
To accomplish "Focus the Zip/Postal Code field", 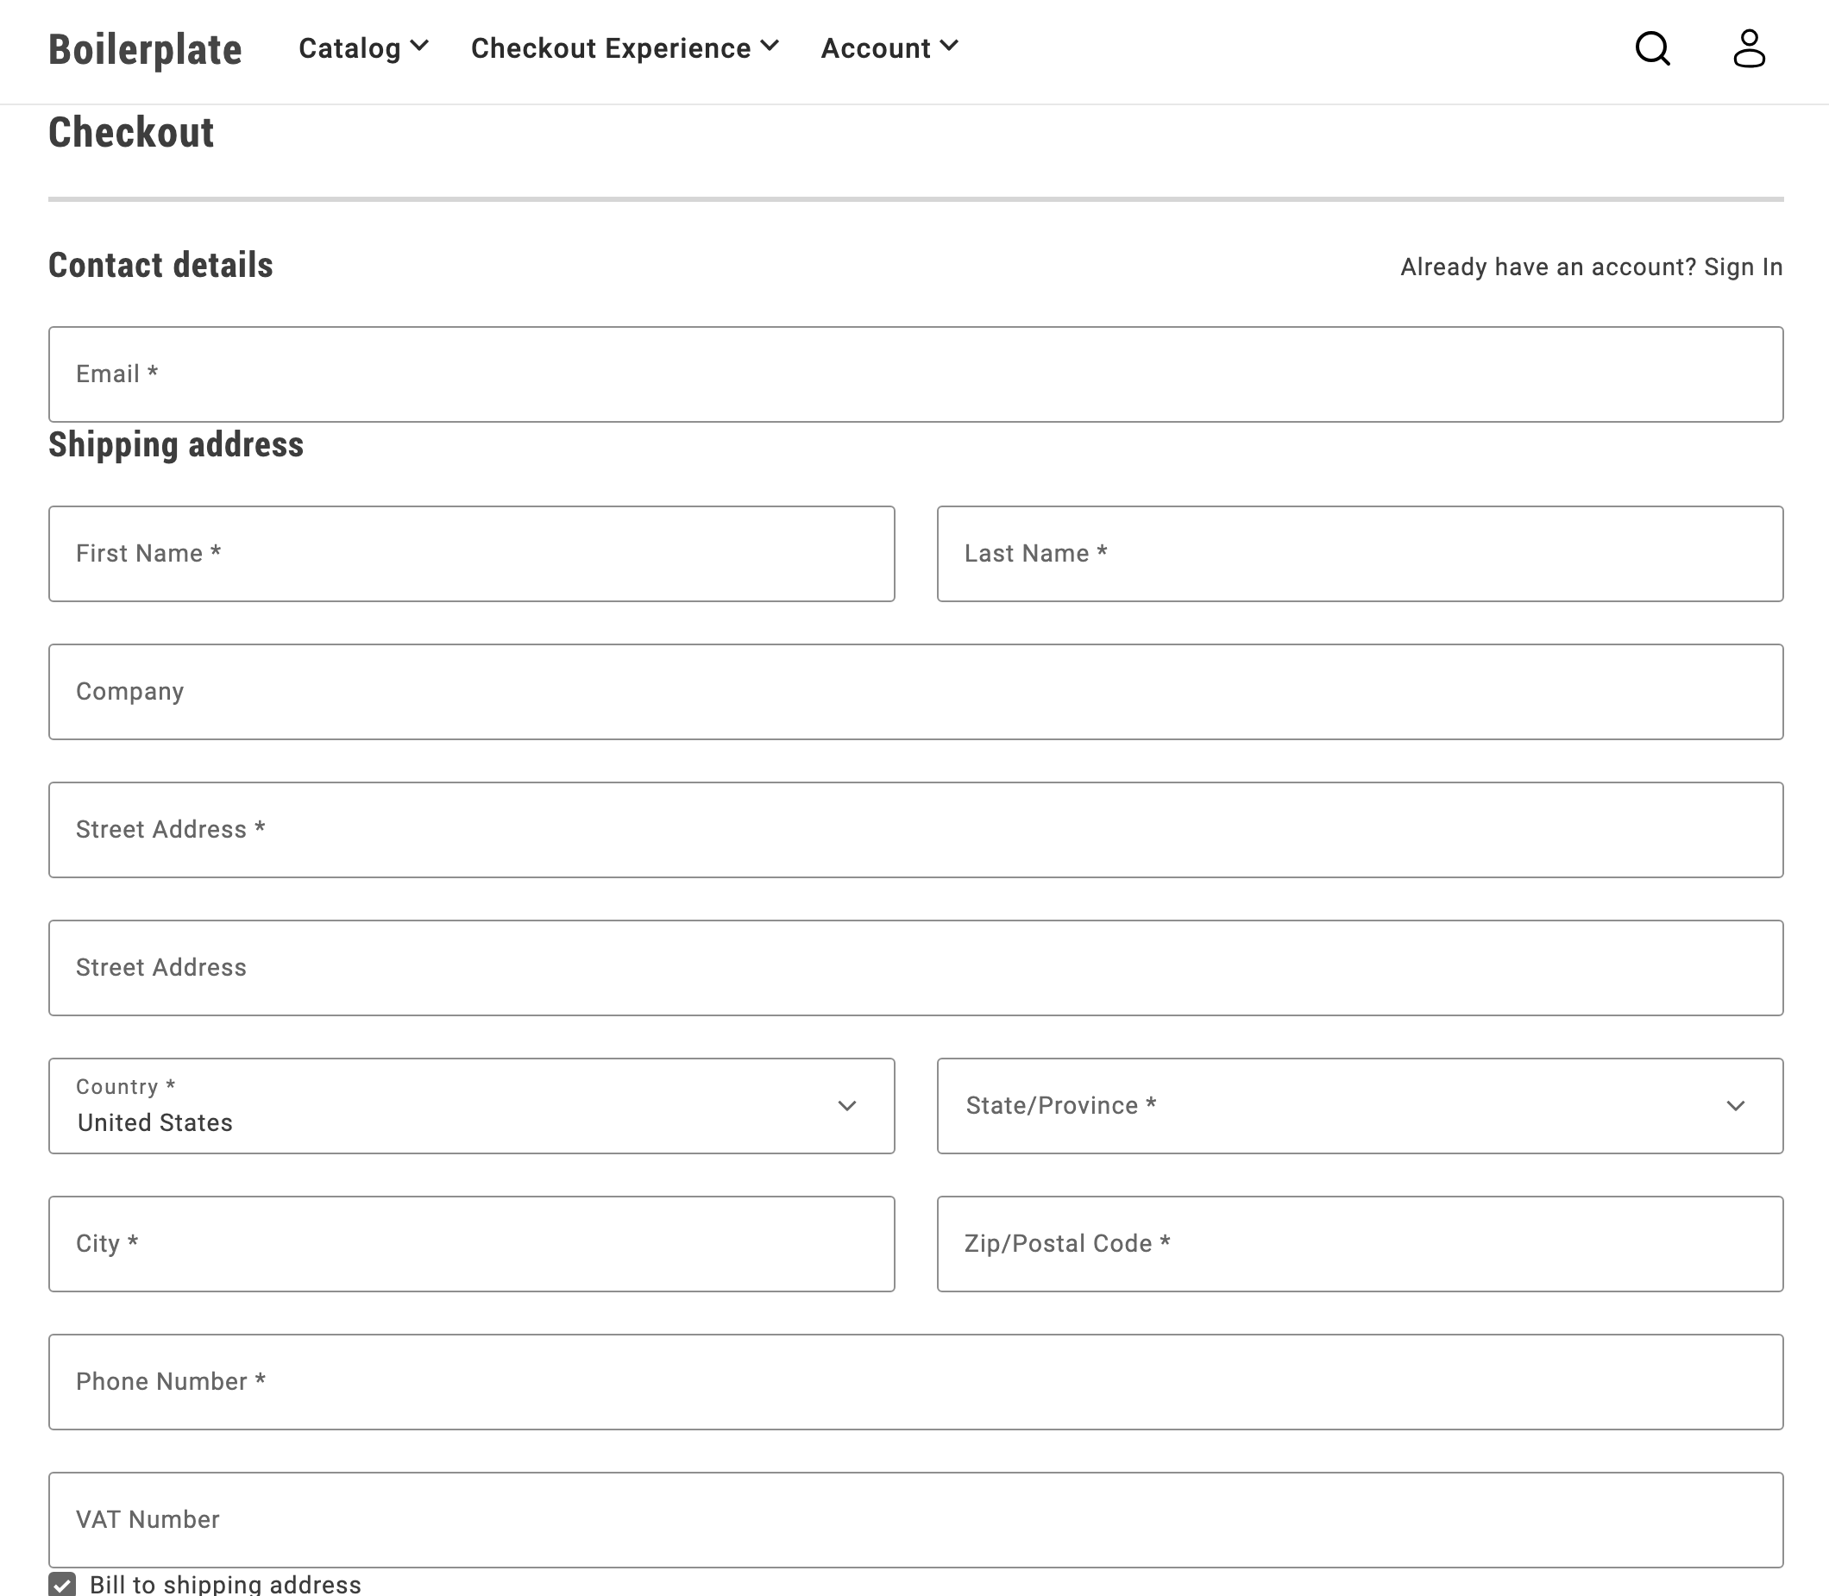I will coord(1360,1244).
